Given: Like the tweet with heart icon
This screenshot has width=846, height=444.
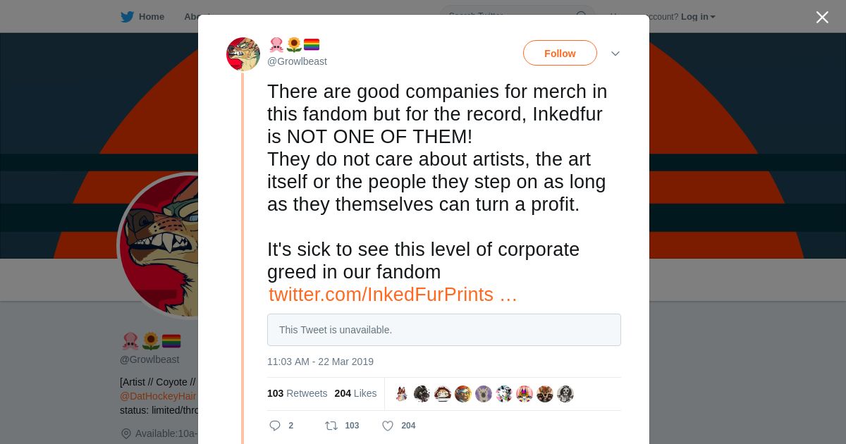Looking at the screenshot, I should [388, 426].
